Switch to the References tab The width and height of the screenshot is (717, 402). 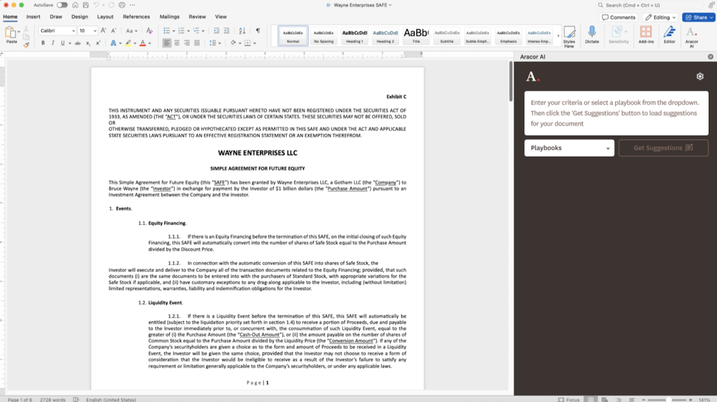coord(136,17)
